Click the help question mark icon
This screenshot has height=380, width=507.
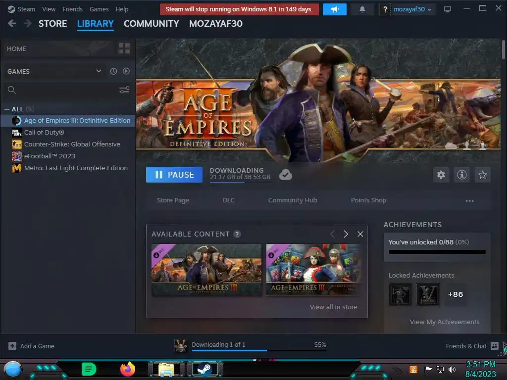(384, 9)
